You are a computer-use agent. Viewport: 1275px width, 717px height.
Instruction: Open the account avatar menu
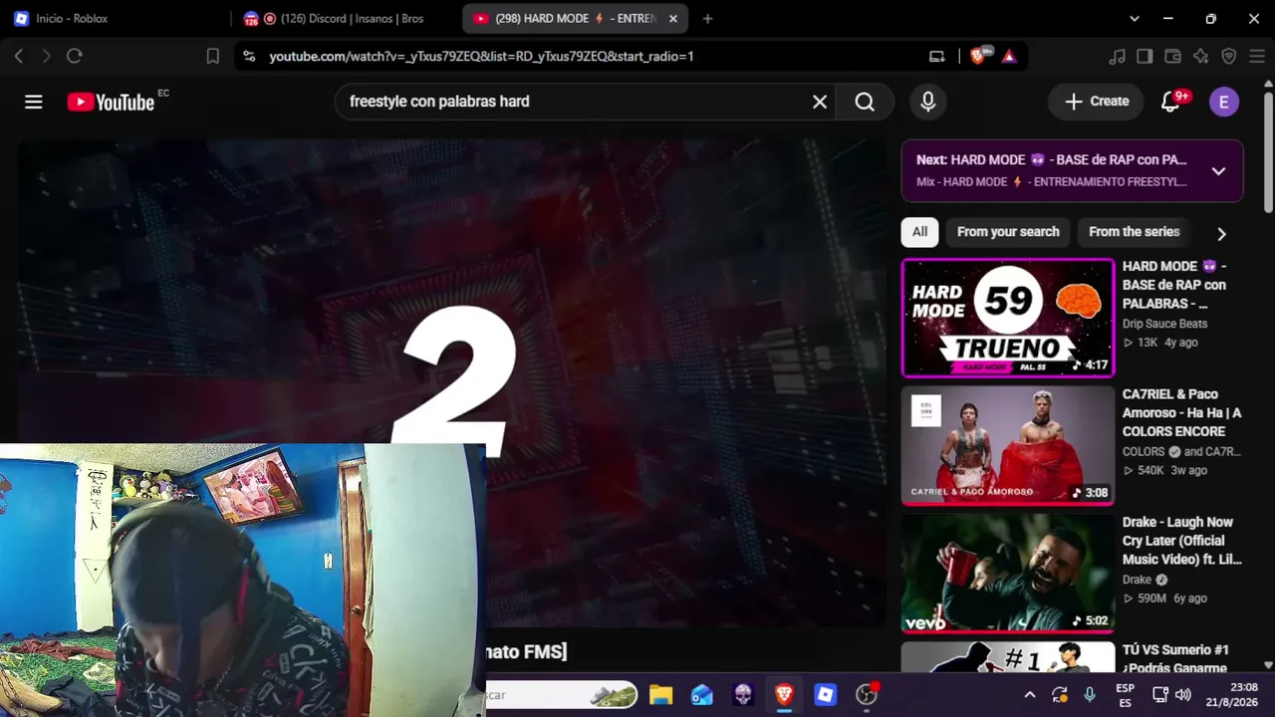pyautogui.click(x=1224, y=102)
